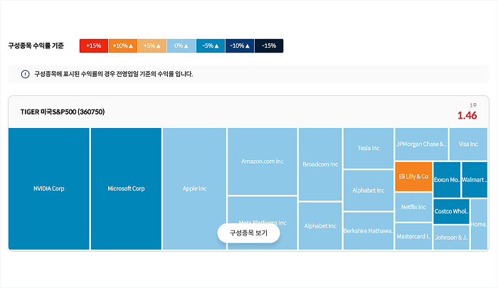This screenshot has height=288, width=498.
Task: Click the Tesla Inc tile
Action: 369,148
